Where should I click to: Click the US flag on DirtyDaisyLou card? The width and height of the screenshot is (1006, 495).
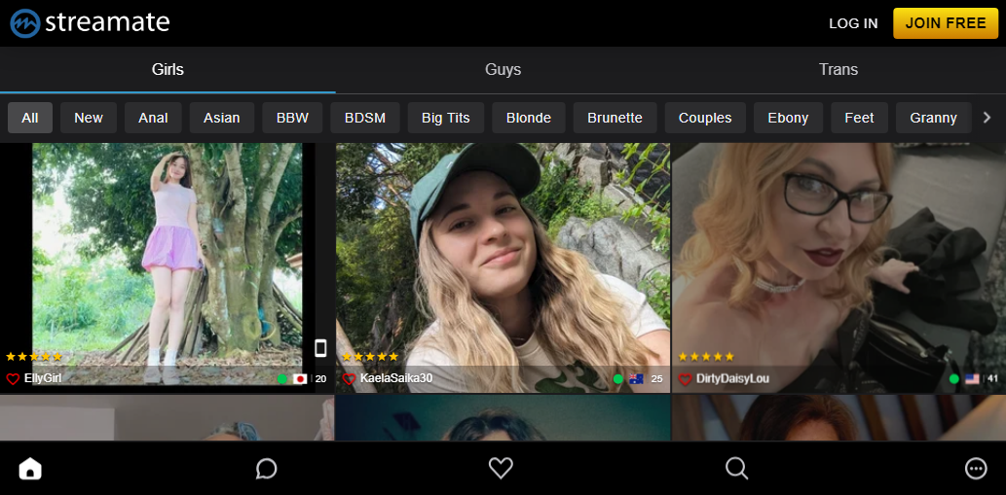973,379
